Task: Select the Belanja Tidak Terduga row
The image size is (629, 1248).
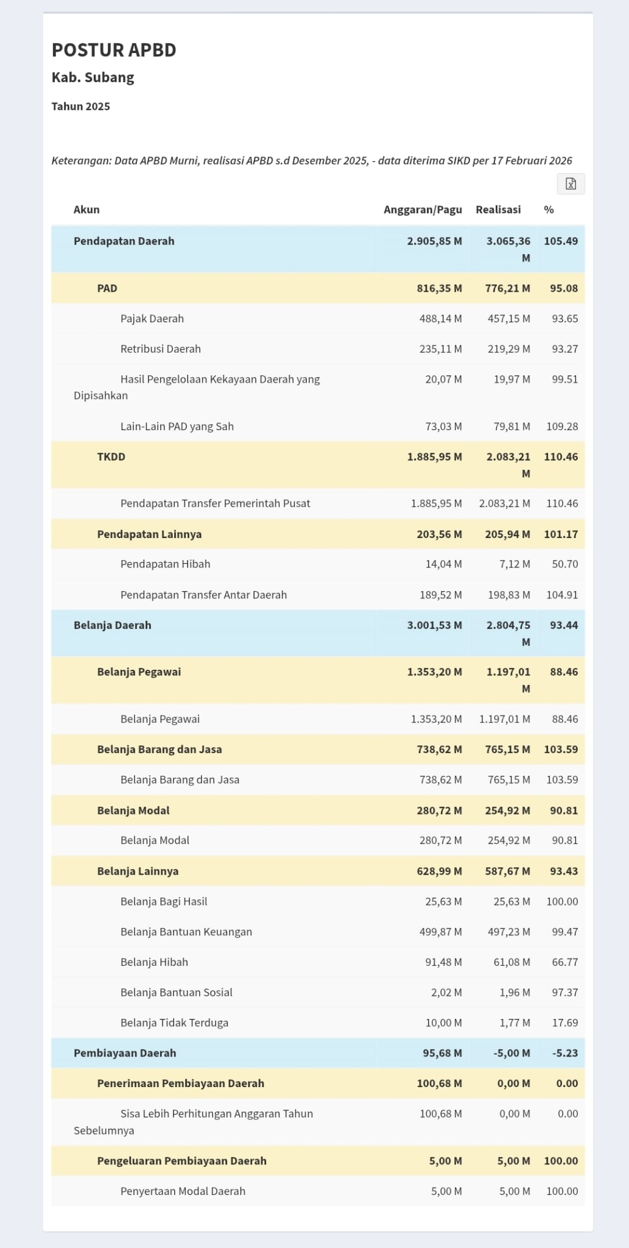Action: click(174, 1023)
